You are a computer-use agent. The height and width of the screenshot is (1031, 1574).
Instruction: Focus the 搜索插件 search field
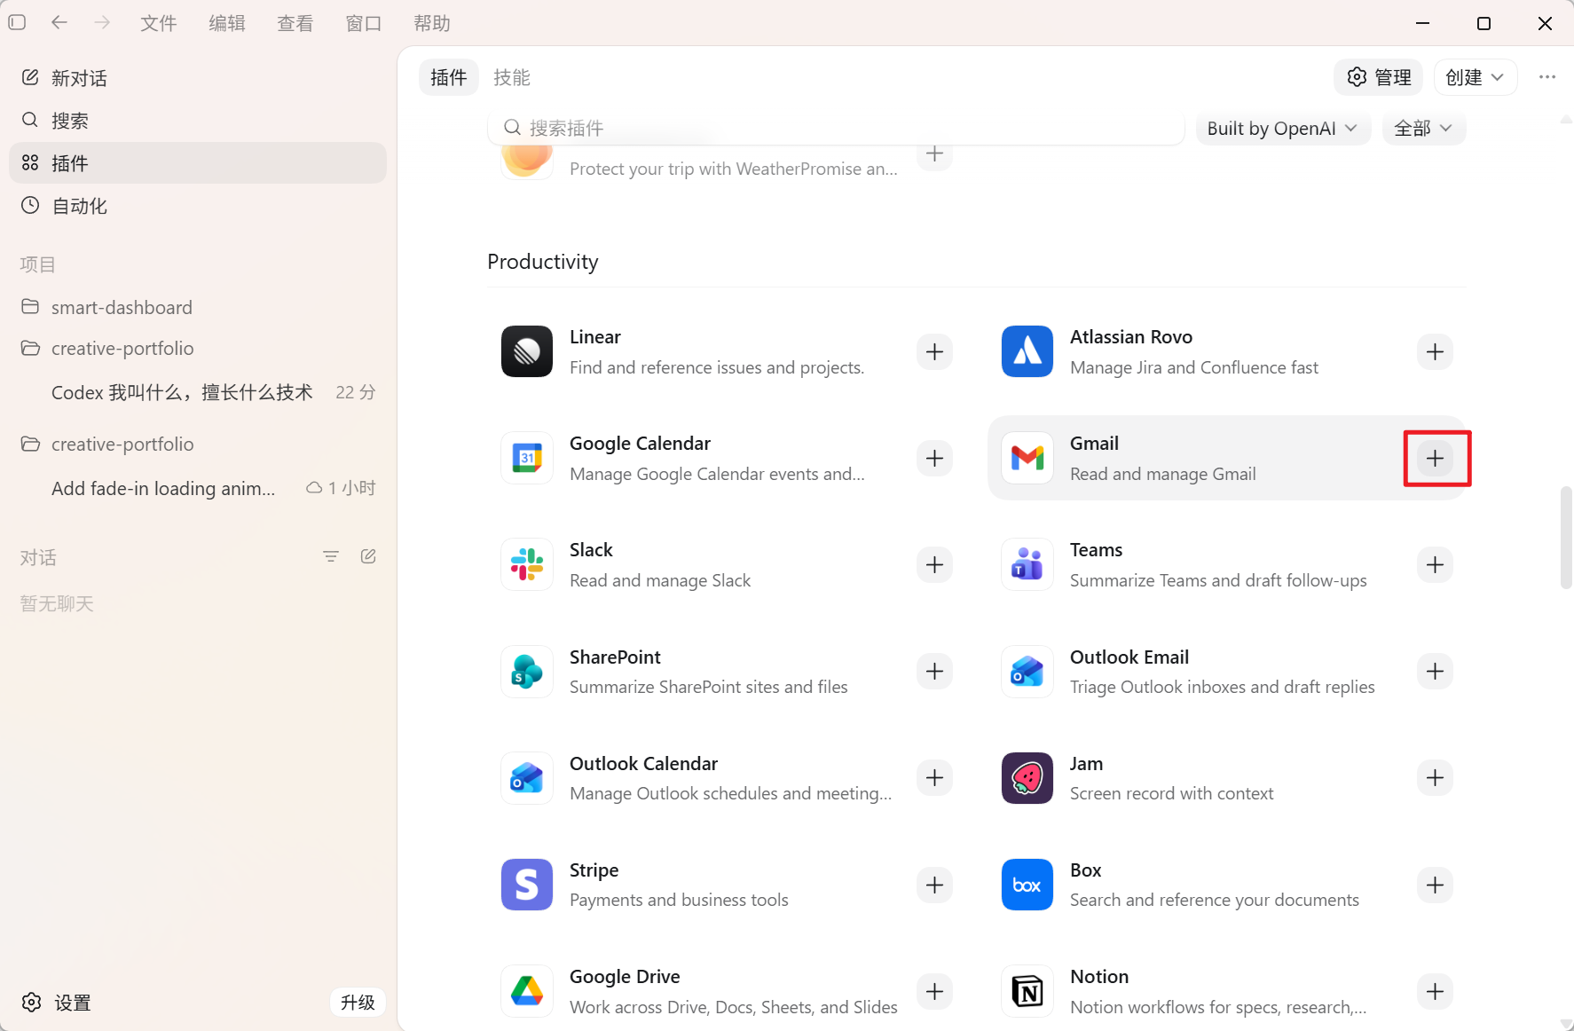point(835,128)
